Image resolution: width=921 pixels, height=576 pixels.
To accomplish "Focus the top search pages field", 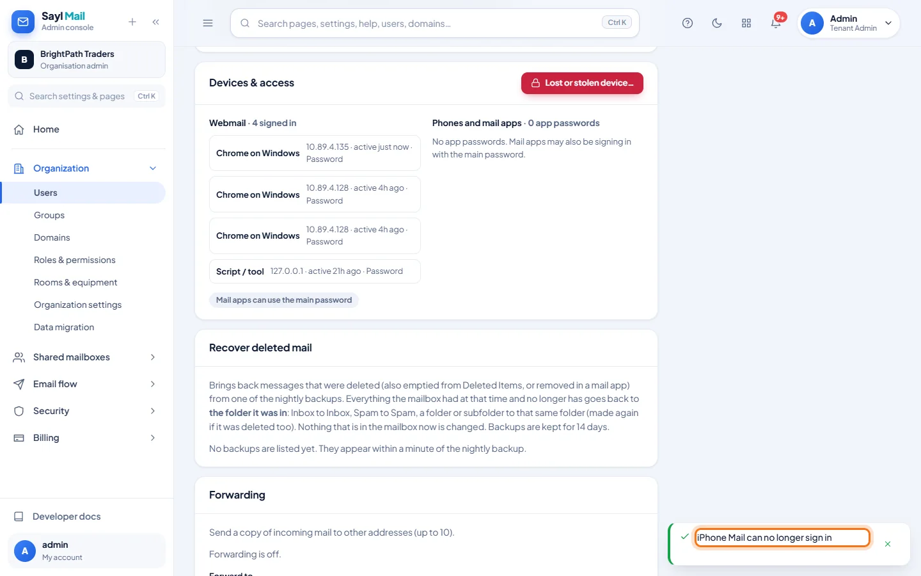I will pos(435,23).
